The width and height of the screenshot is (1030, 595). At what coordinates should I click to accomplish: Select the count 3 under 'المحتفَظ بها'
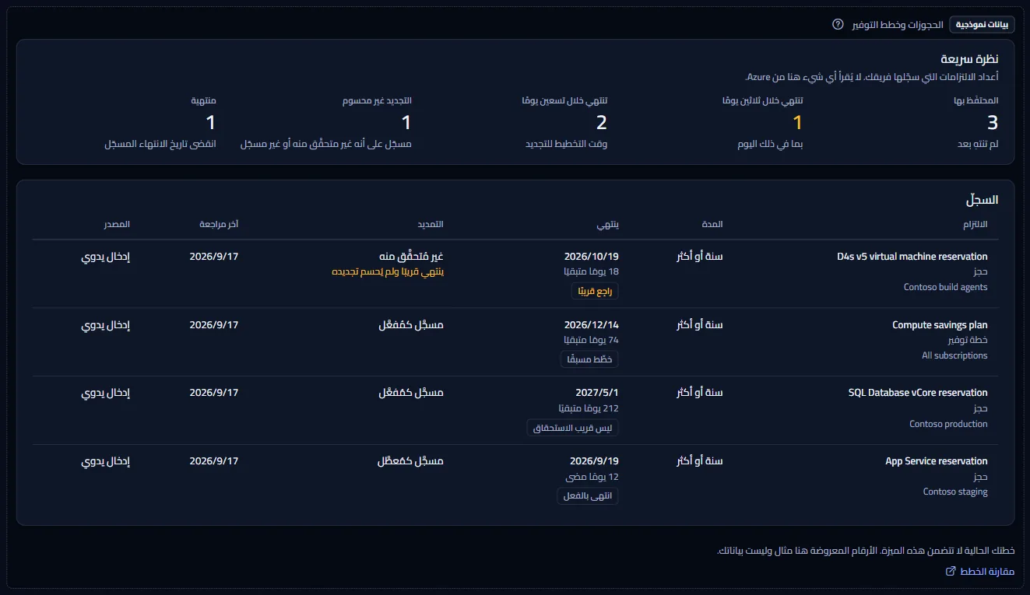993,122
